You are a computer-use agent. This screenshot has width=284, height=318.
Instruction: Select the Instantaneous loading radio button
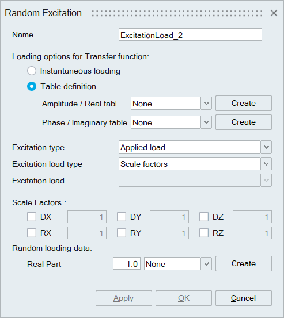32,71
